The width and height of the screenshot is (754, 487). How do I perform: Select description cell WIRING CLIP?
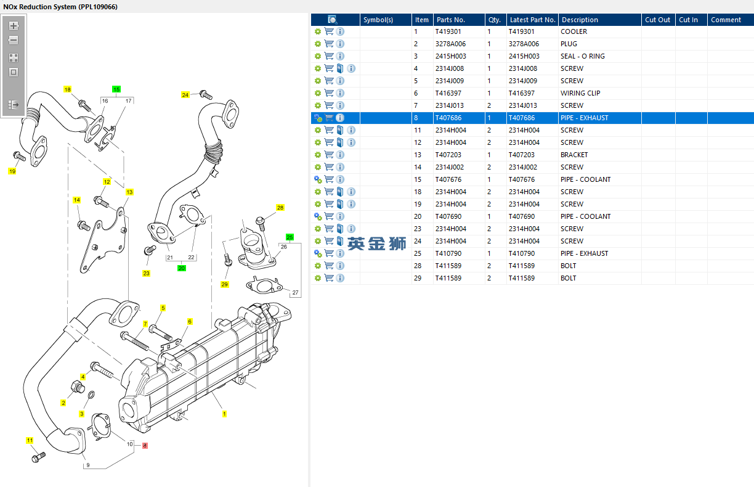pyautogui.click(x=600, y=93)
